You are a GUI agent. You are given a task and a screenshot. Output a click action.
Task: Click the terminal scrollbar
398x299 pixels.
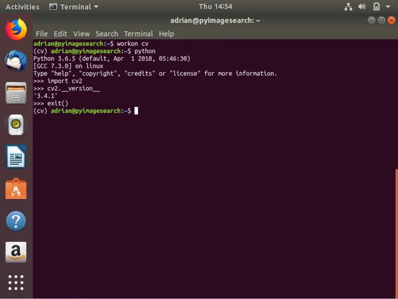396,233
